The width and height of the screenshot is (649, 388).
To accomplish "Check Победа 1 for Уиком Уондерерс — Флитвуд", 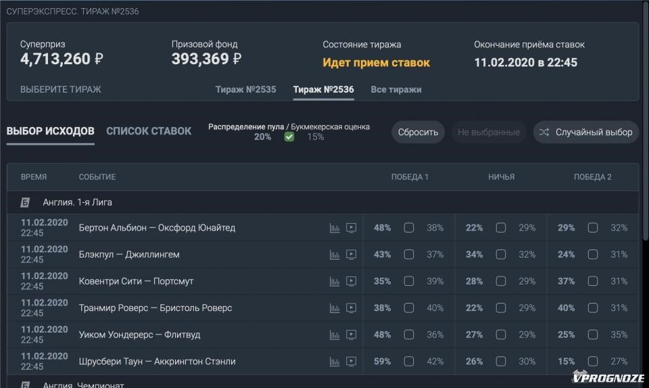I will click(409, 335).
